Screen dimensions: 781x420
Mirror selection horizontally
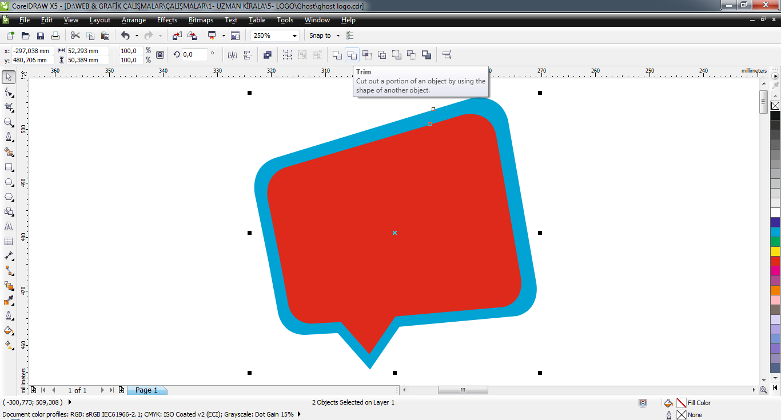pos(232,55)
